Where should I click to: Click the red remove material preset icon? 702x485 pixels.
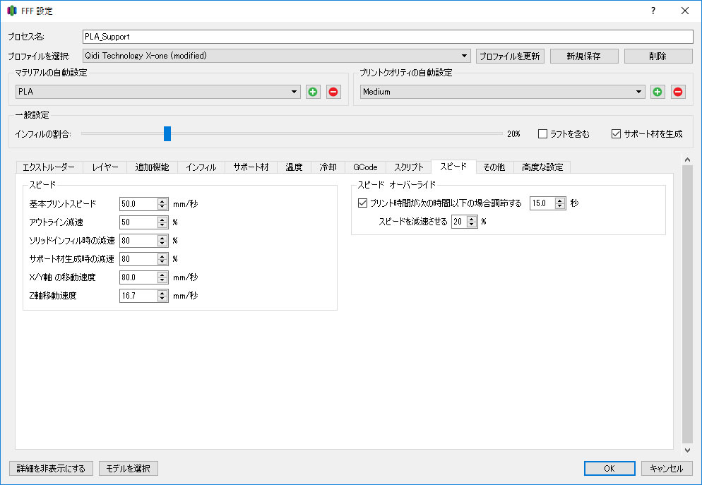click(x=333, y=92)
